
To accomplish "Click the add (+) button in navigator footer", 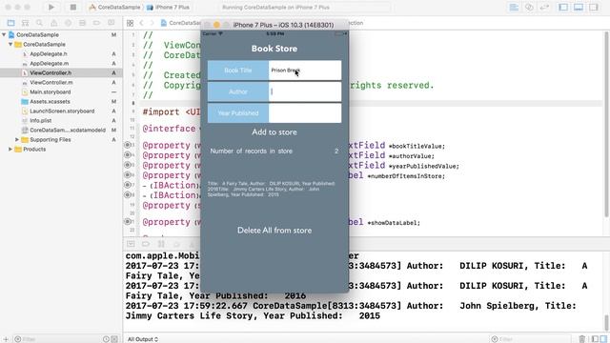I will [x=6, y=339].
